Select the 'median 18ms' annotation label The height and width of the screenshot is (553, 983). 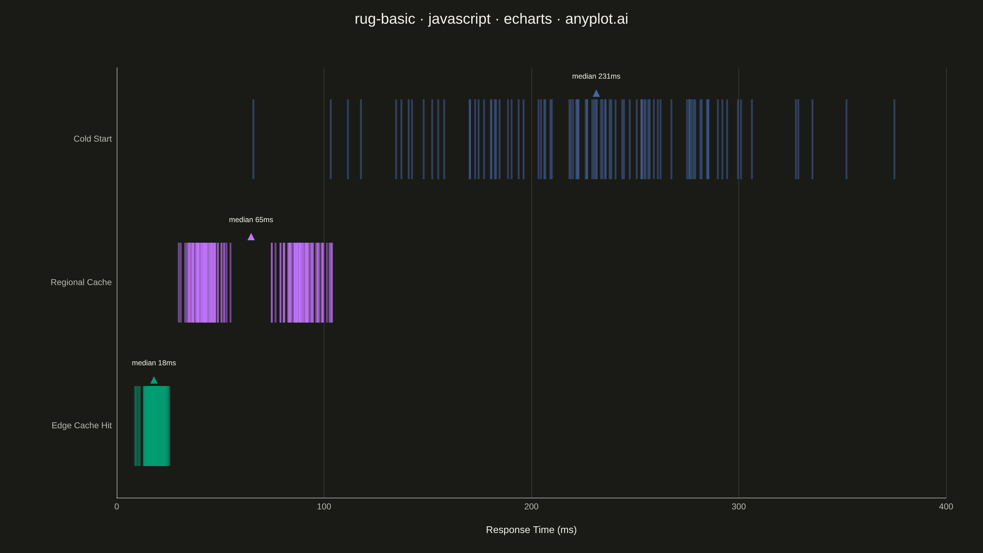pos(154,363)
